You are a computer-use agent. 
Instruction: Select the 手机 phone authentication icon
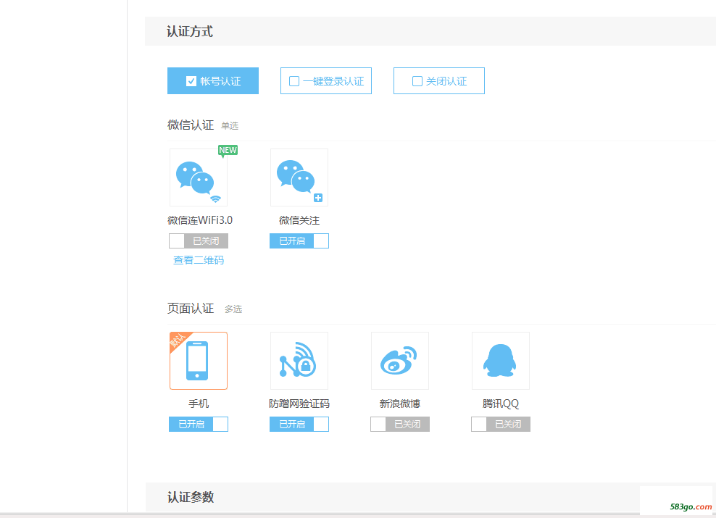(198, 361)
